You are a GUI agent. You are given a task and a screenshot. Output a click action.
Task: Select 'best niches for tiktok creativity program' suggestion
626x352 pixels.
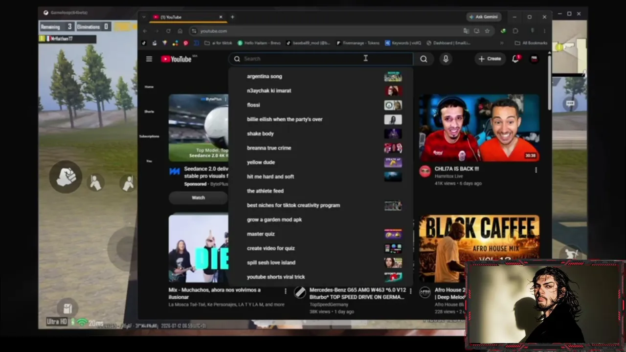coord(321,205)
